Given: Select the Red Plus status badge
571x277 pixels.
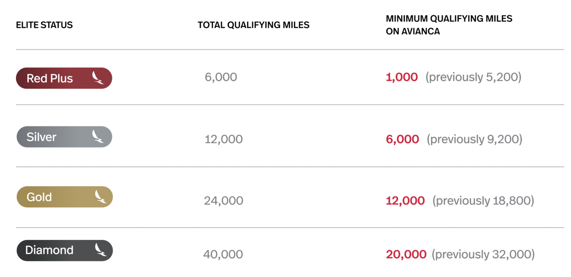Looking at the screenshot, I should click(64, 78).
